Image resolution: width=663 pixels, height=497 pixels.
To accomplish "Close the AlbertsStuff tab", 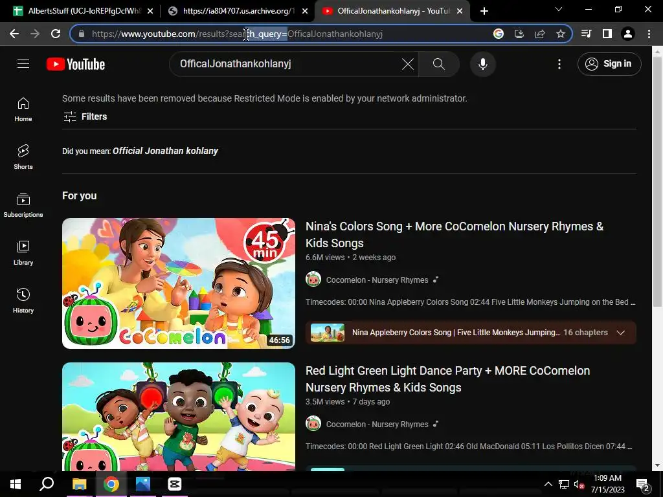I will pyautogui.click(x=150, y=11).
